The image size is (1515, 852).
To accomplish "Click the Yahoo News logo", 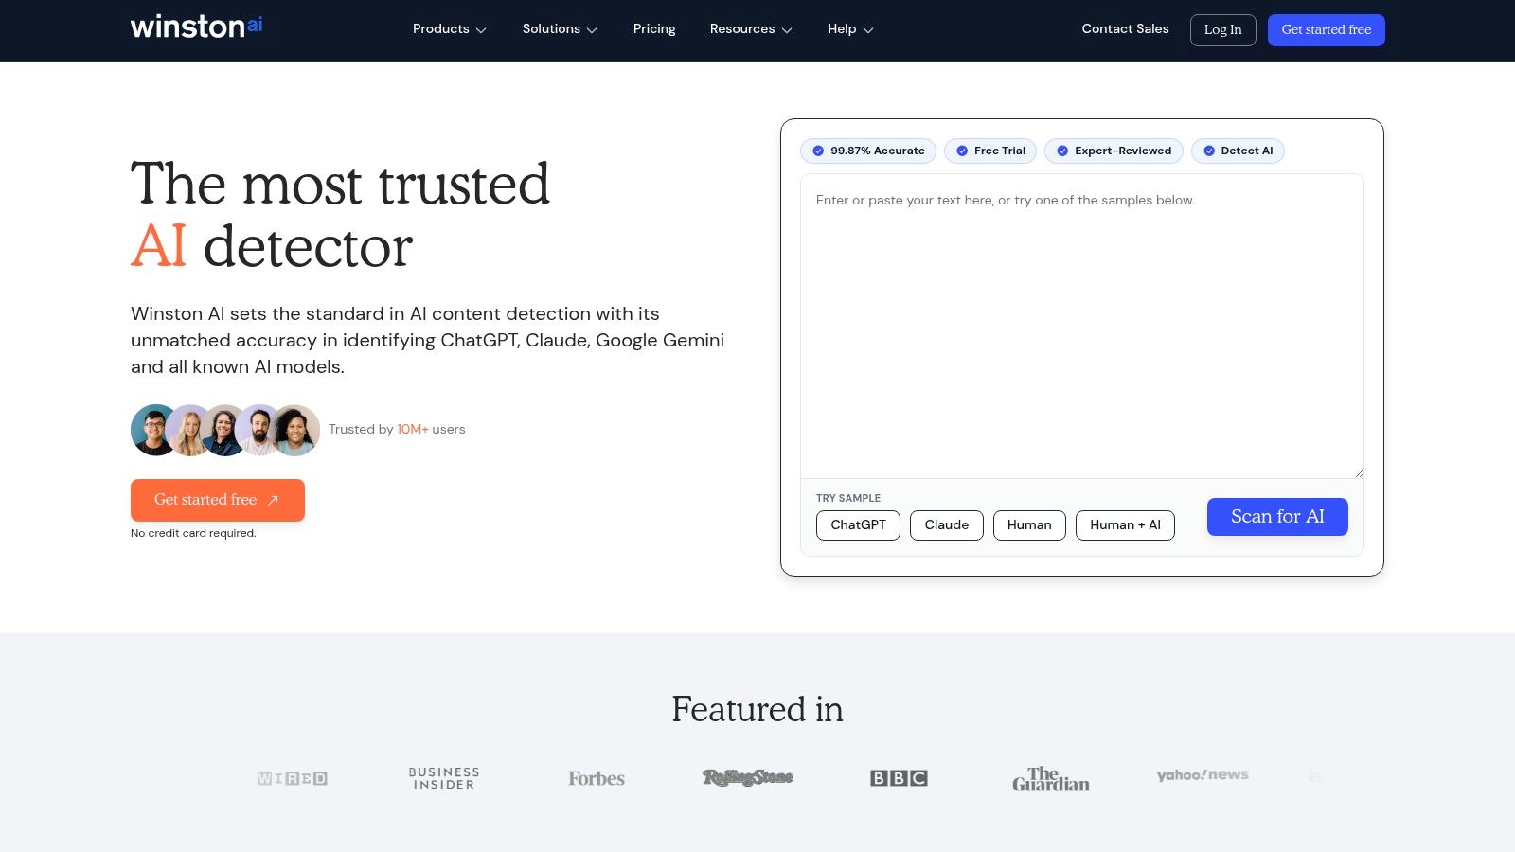I will coord(1203,775).
